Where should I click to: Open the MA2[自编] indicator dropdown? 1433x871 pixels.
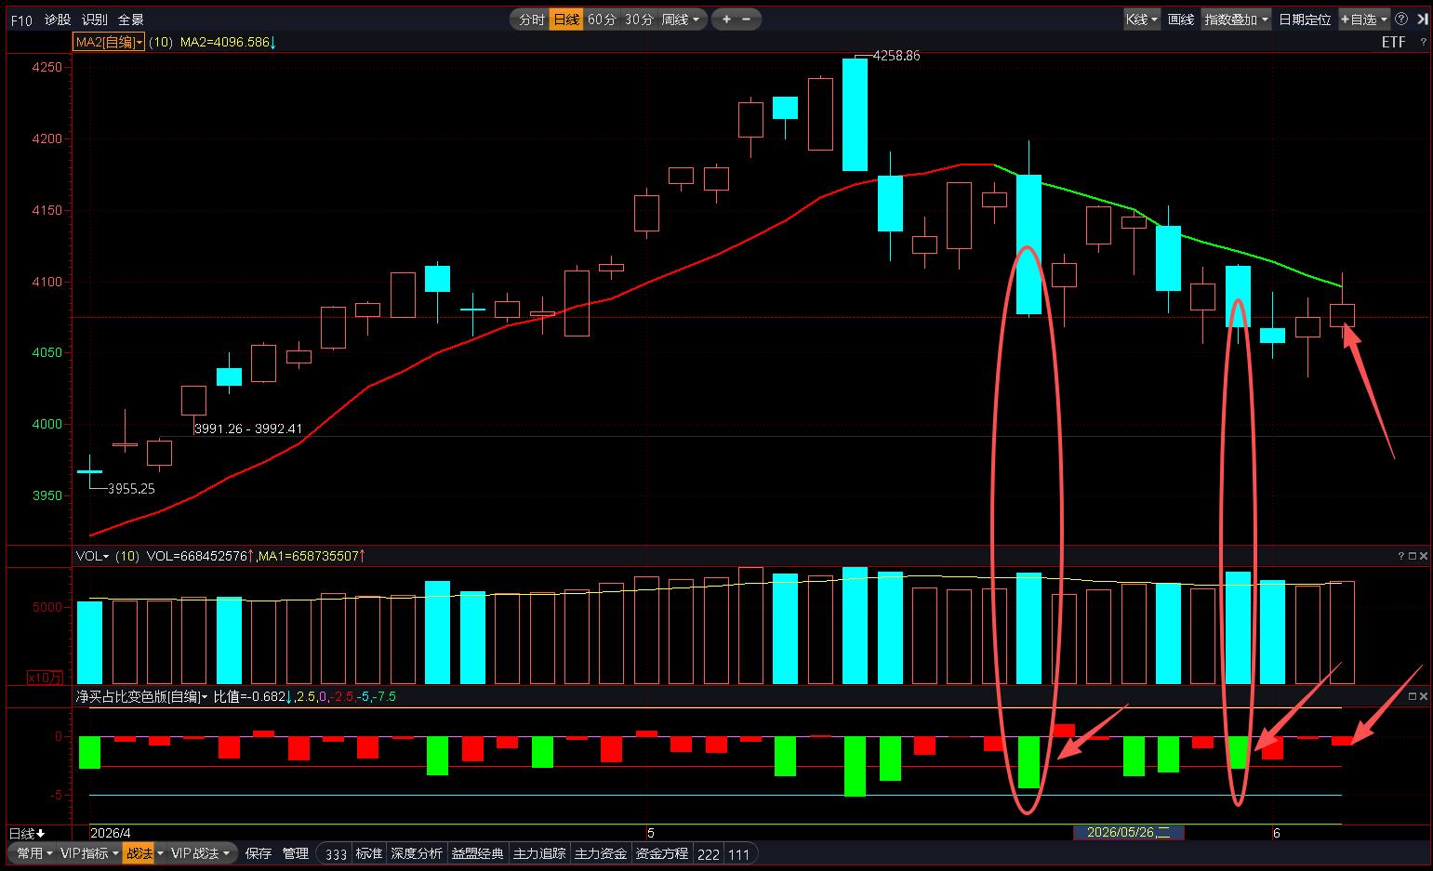(109, 42)
